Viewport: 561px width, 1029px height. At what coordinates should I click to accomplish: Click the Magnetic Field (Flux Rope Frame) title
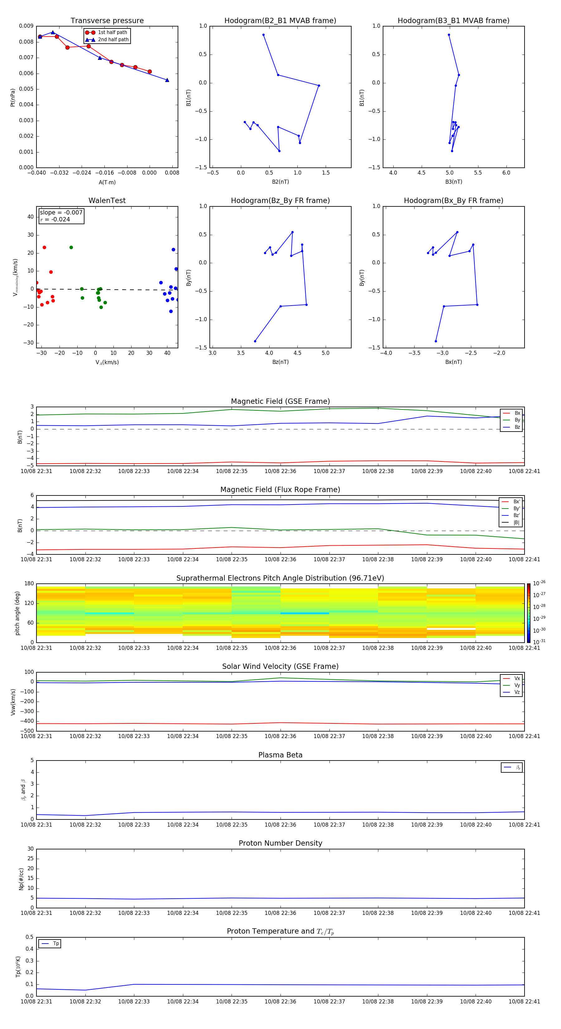click(x=280, y=490)
